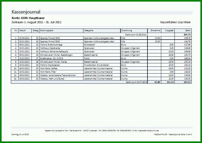Select the Einnahme column header
Viewport: 202px width, 143px height.
[155, 30]
